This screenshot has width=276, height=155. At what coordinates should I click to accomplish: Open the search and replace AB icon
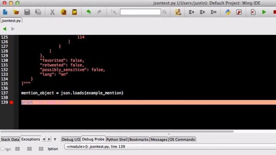(x=178, y=12)
